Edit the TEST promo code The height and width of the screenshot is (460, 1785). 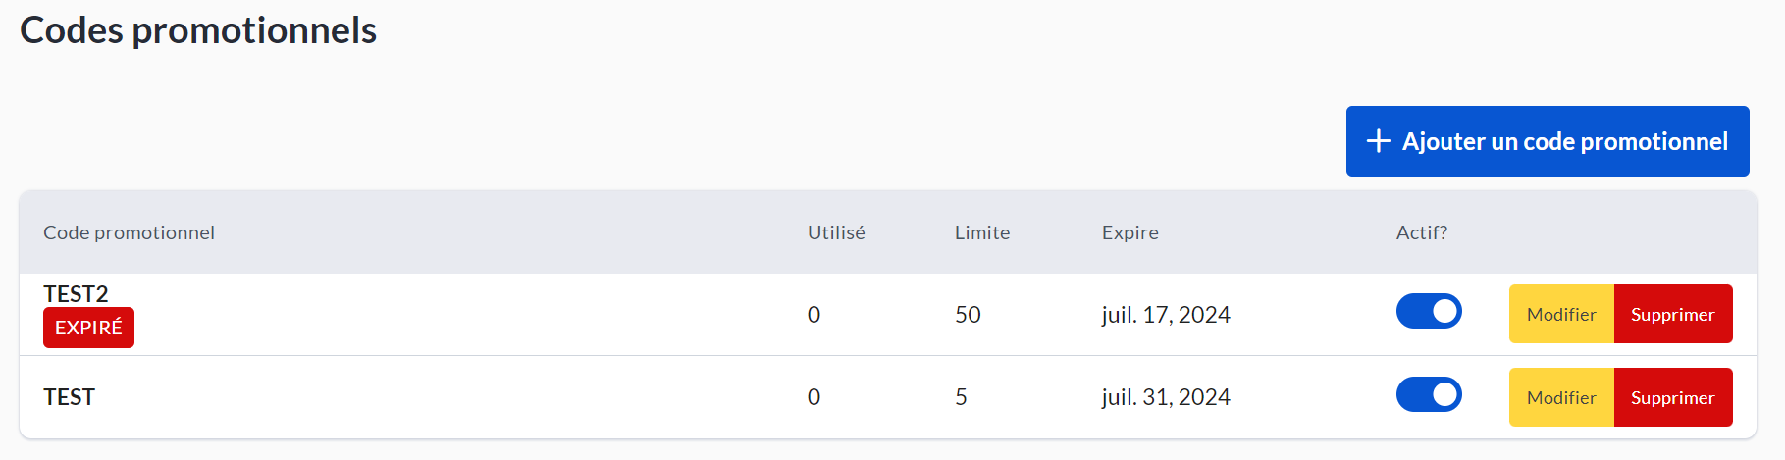(x=1561, y=398)
